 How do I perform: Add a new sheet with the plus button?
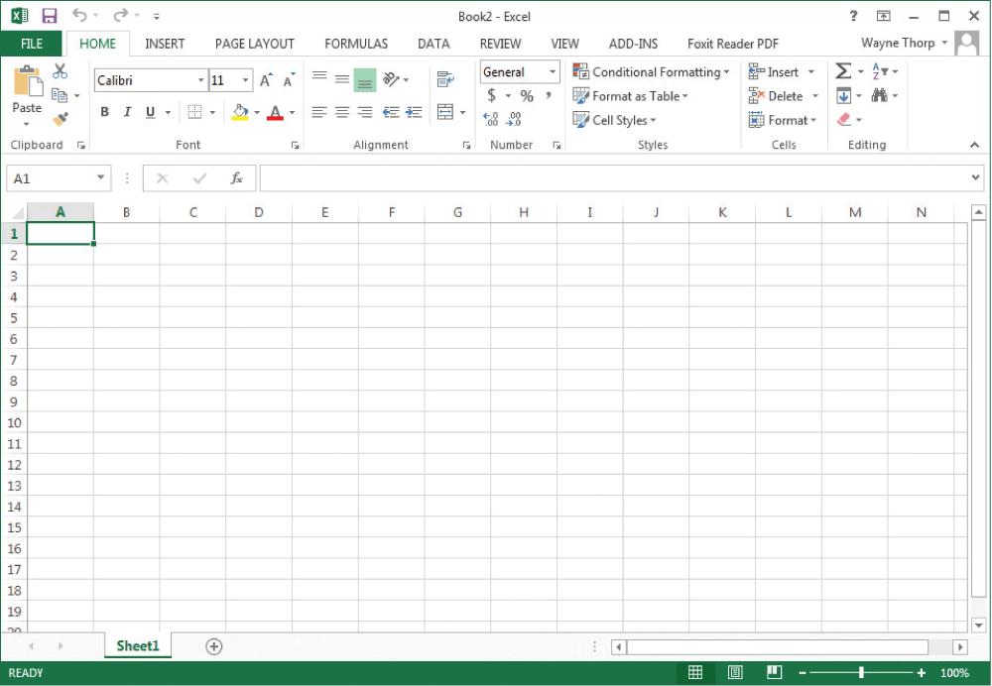(212, 645)
